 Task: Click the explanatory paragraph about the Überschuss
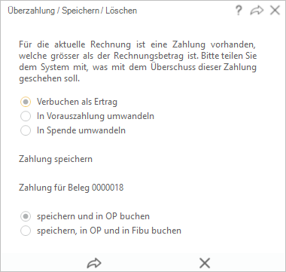[138, 62]
